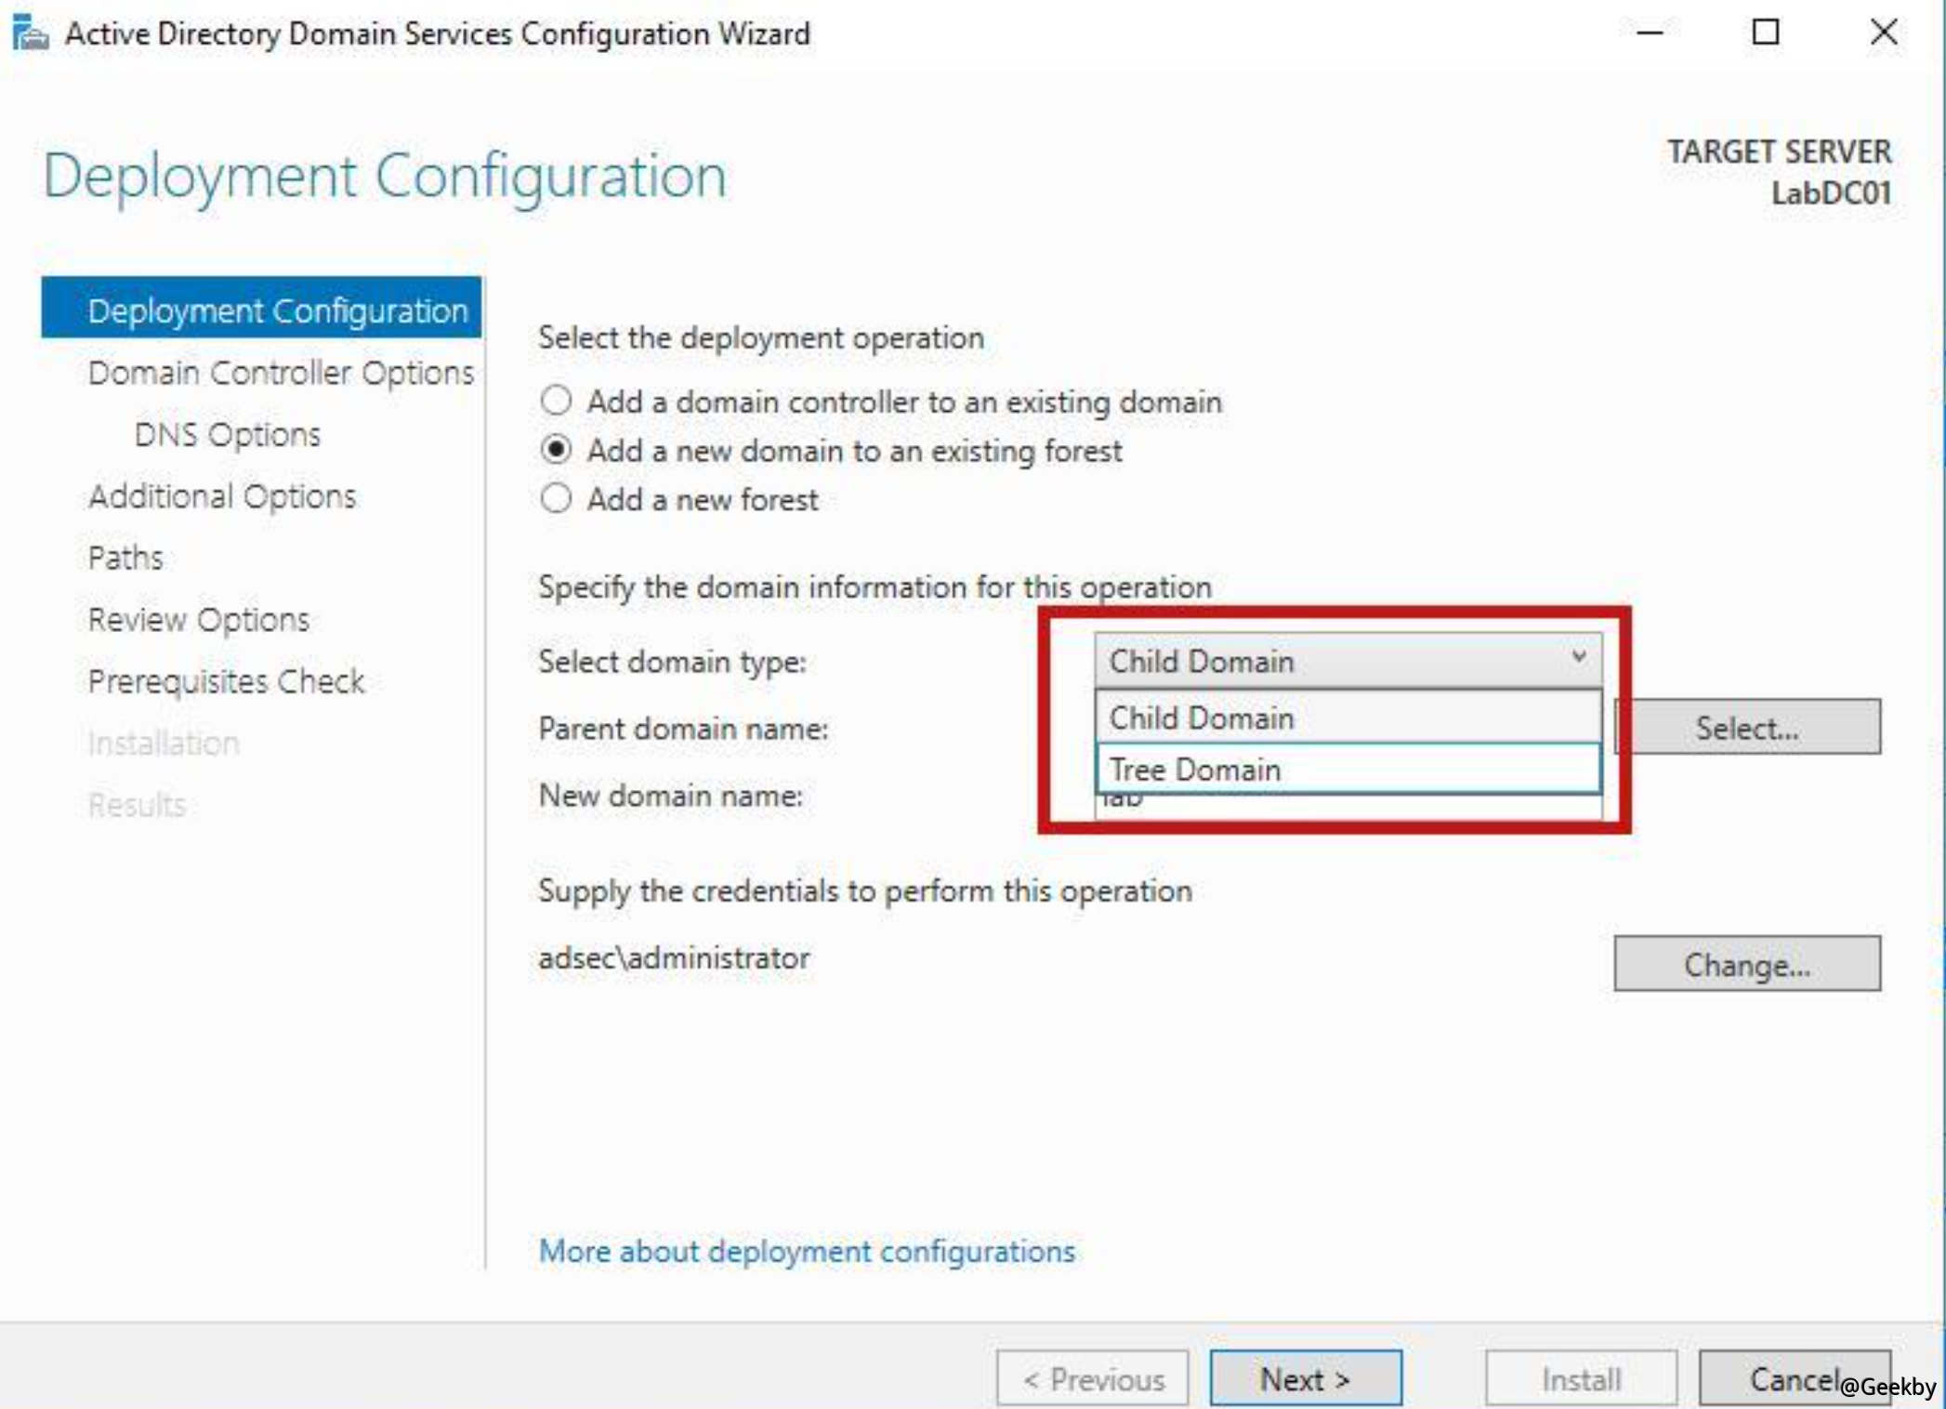Go to DNS Options step
This screenshot has height=1409, width=1946.
tap(228, 435)
